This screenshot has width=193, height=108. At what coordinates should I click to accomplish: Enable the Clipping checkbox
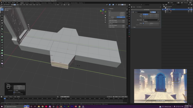(144, 22)
